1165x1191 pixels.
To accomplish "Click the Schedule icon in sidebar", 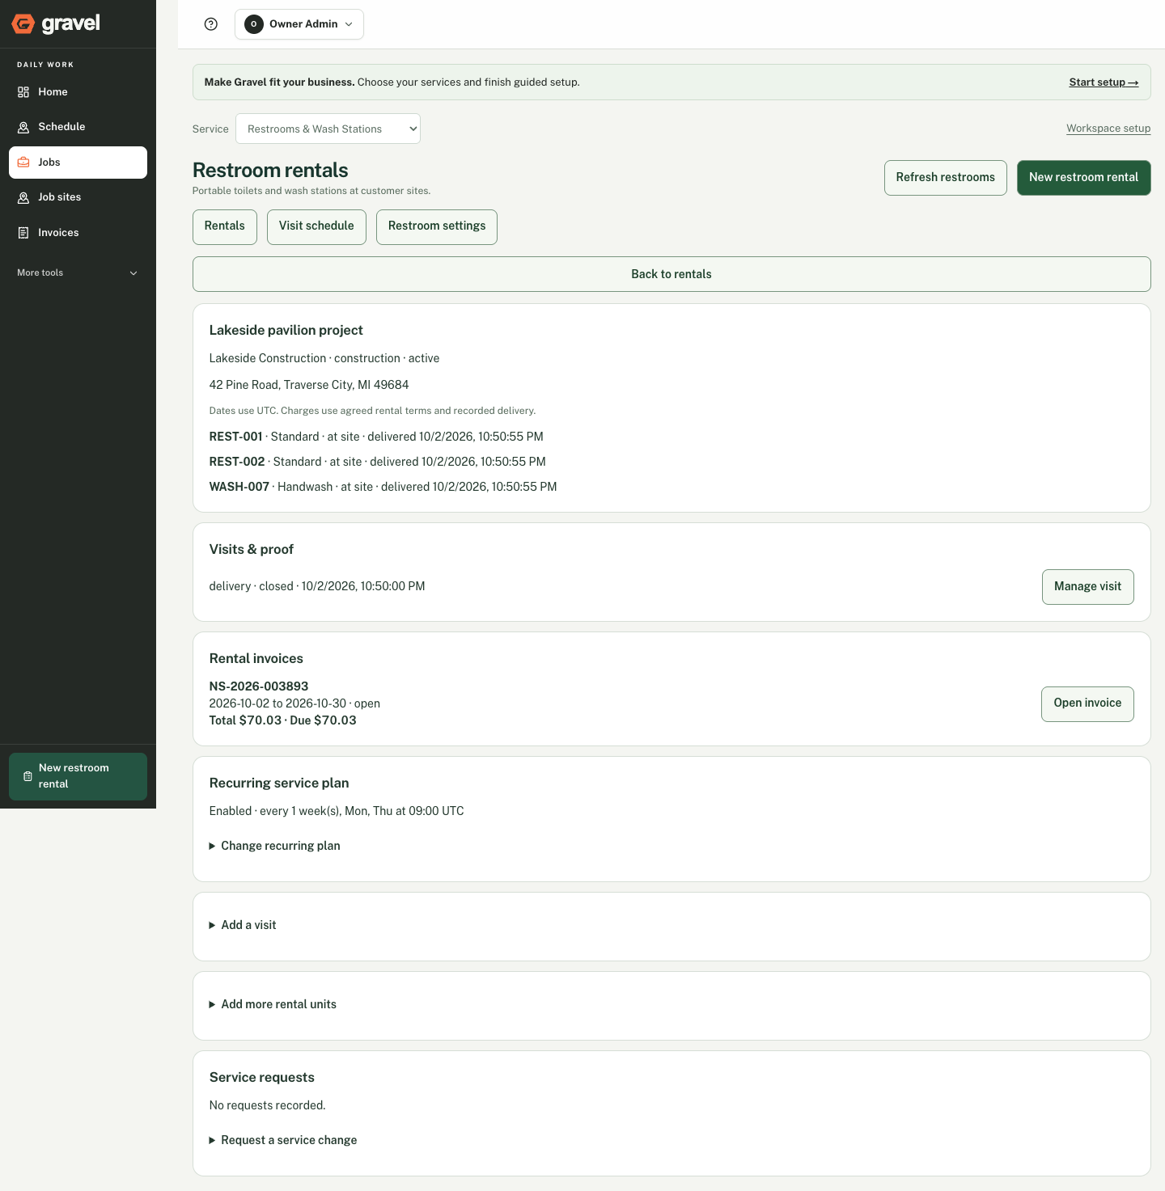I will (x=23, y=127).
